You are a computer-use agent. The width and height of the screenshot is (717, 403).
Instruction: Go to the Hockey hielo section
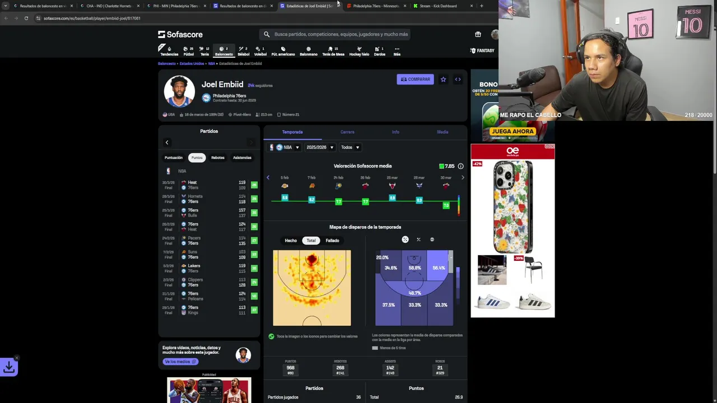(359, 50)
